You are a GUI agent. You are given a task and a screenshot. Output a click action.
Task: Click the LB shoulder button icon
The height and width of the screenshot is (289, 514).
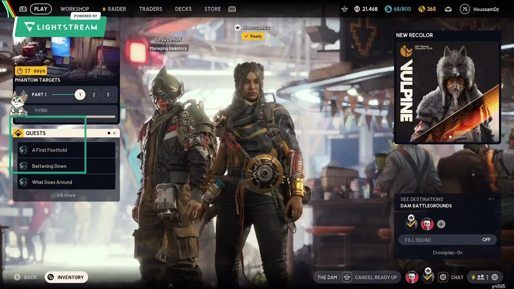[23, 9]
